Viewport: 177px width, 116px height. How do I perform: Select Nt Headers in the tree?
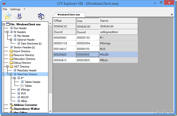20,32
